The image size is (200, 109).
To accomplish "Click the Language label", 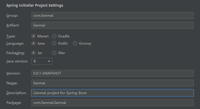I will point(15,43).
